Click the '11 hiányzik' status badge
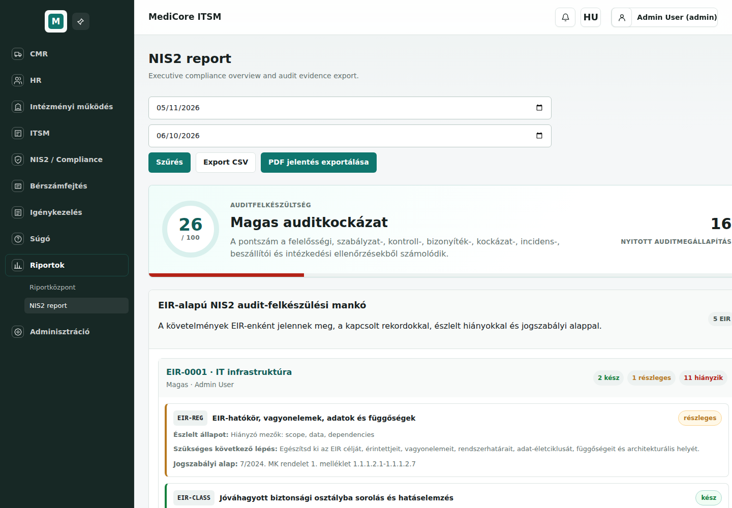This screenshot has height=508, width=732. click(x=703, y=378)
